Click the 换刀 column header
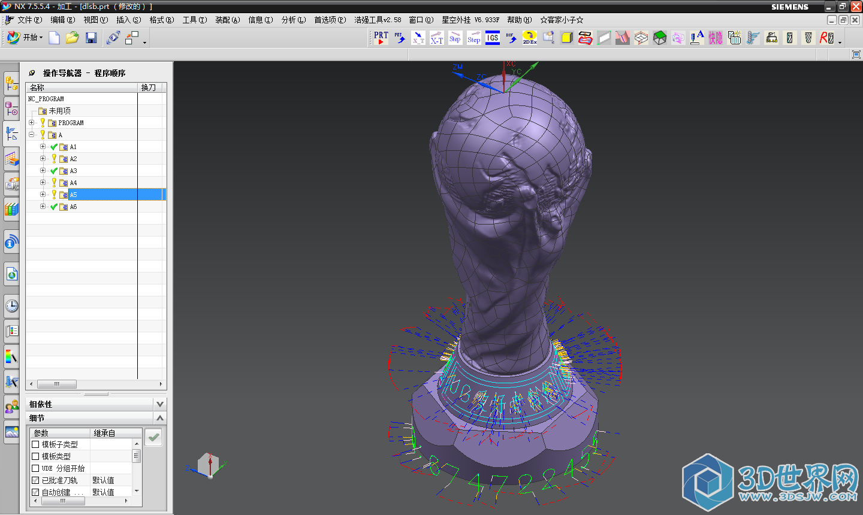 coord(149,87)
